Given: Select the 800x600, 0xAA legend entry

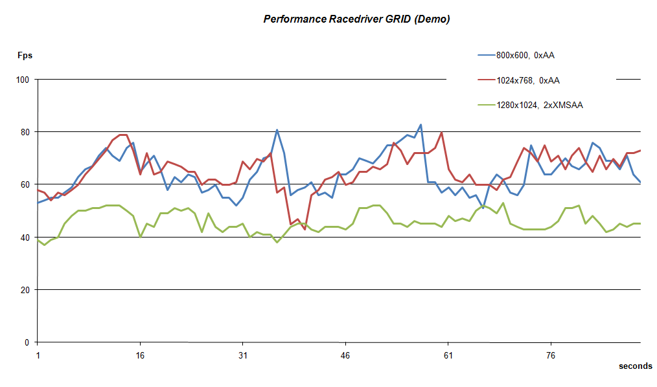Looking at the screenshot, I should 516,55.
